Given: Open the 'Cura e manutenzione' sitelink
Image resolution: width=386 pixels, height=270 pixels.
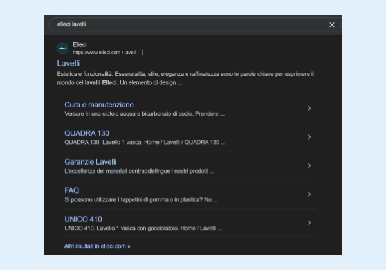Looking at the screenshot, I should [x=99, y=105].
